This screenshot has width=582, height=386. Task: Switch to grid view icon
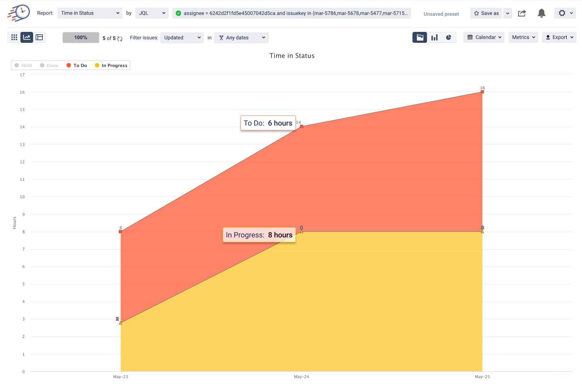pos(14,38)
